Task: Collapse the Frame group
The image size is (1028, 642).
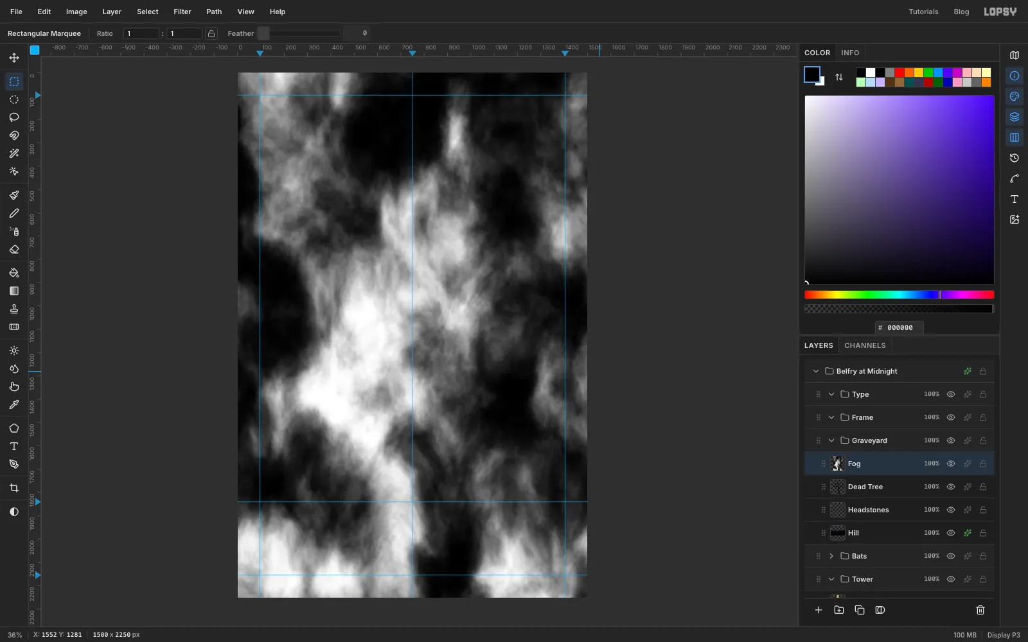Action: (831, 417)
